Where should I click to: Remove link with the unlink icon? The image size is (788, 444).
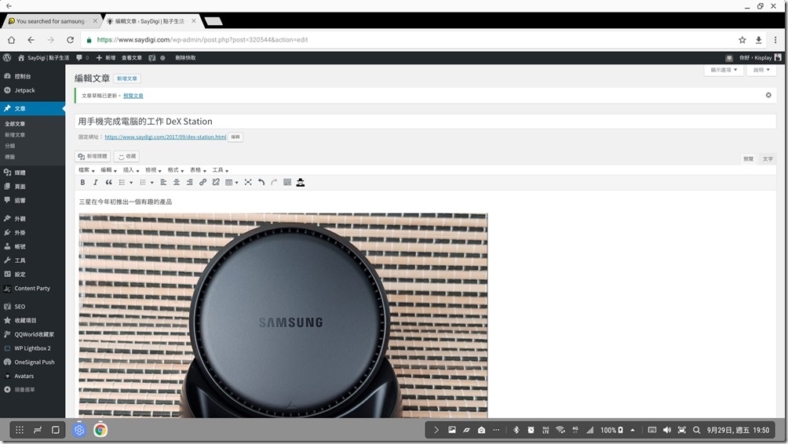pos(216,182)
